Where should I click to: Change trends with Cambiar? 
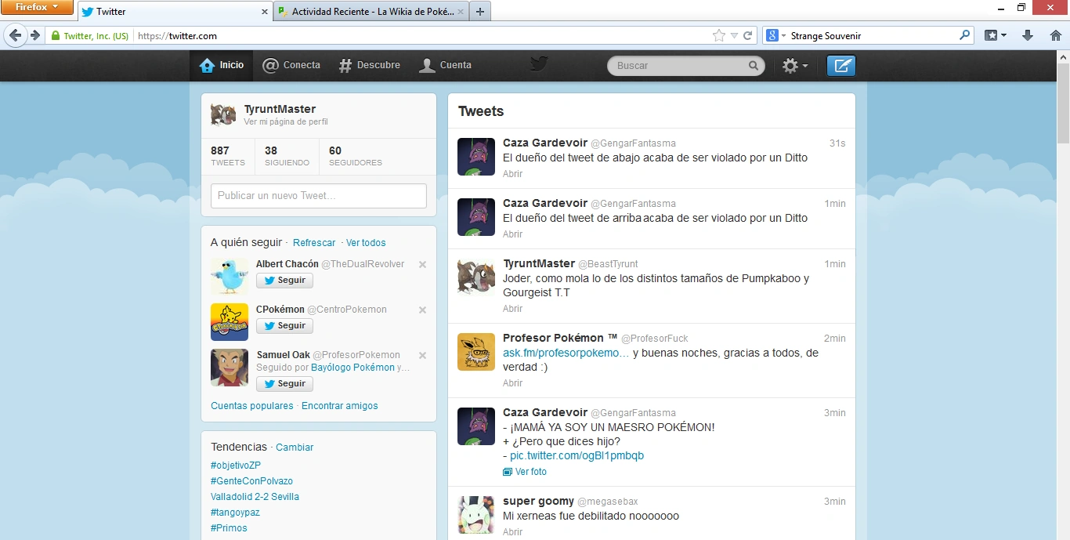click(x=295, y=448)
